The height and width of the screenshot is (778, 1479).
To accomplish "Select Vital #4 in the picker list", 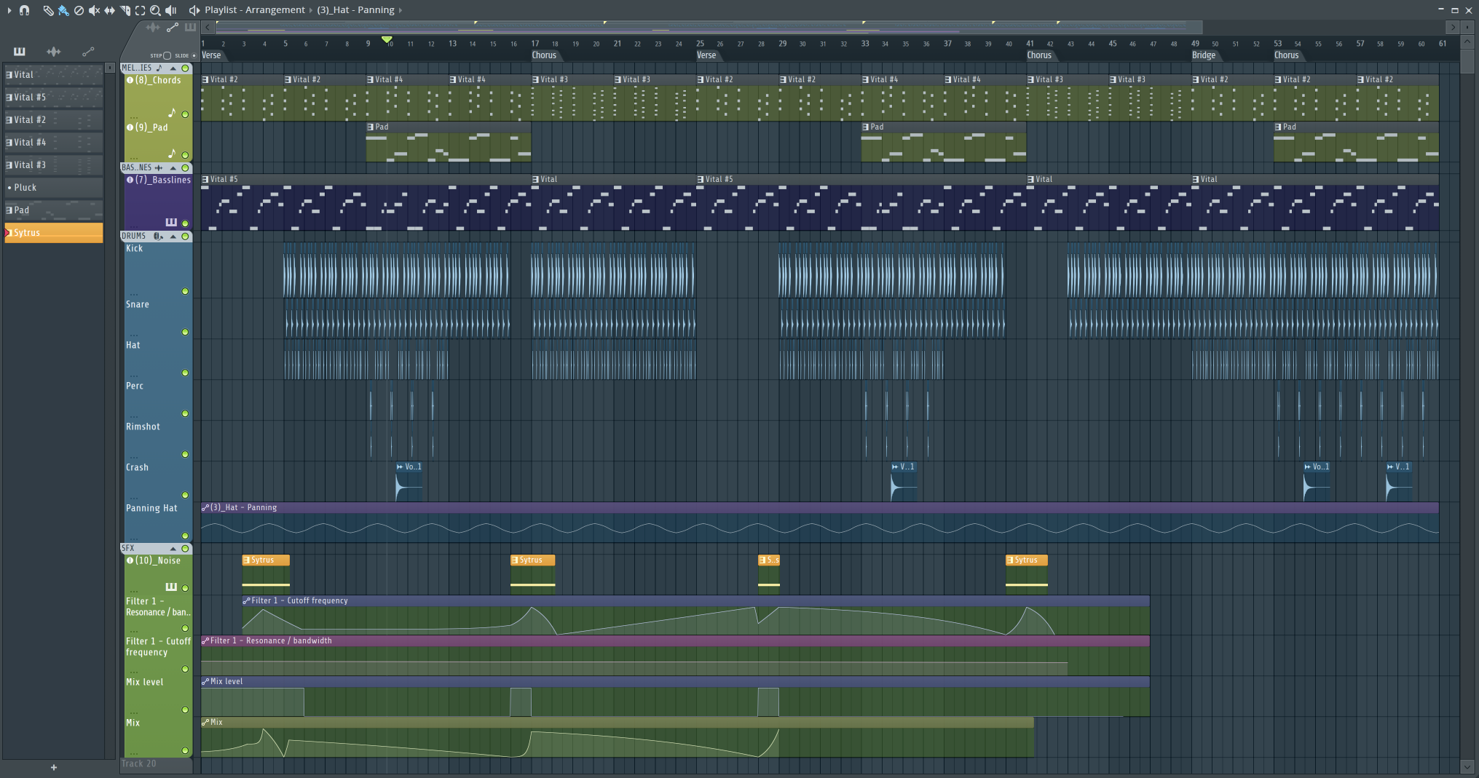I will coord(54,142).
